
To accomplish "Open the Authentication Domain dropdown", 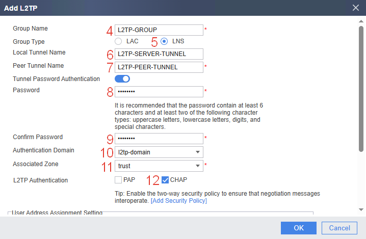I will [159, 152].
